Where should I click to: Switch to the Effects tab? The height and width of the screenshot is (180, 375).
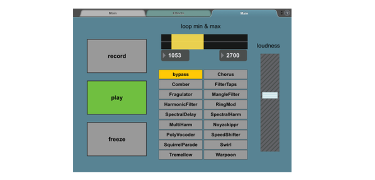178,13
